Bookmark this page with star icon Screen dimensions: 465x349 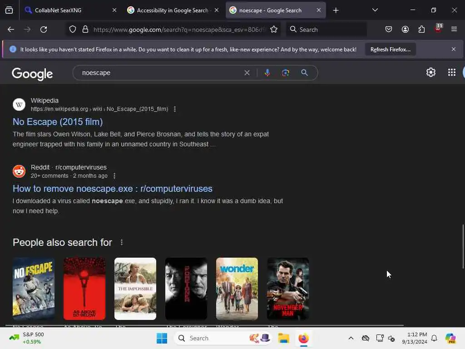pyautogui.click(x=274, y=30)
